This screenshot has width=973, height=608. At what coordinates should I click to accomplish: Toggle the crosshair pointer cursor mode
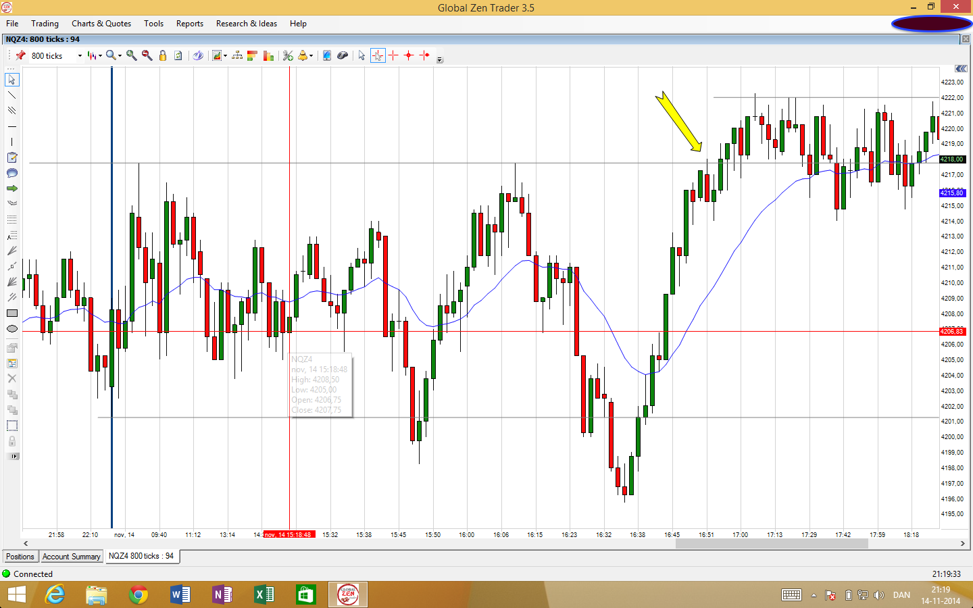point(378,55)
